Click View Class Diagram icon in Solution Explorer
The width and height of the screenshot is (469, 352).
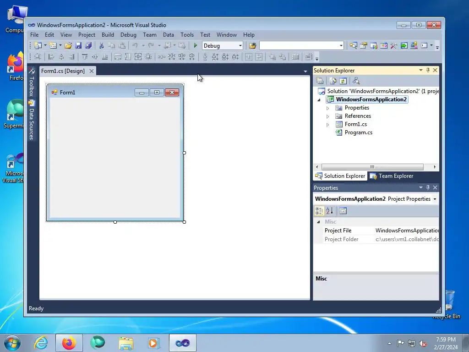(356, 81)
